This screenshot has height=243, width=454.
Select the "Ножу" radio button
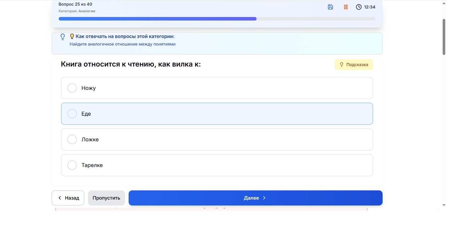(72, 88)
